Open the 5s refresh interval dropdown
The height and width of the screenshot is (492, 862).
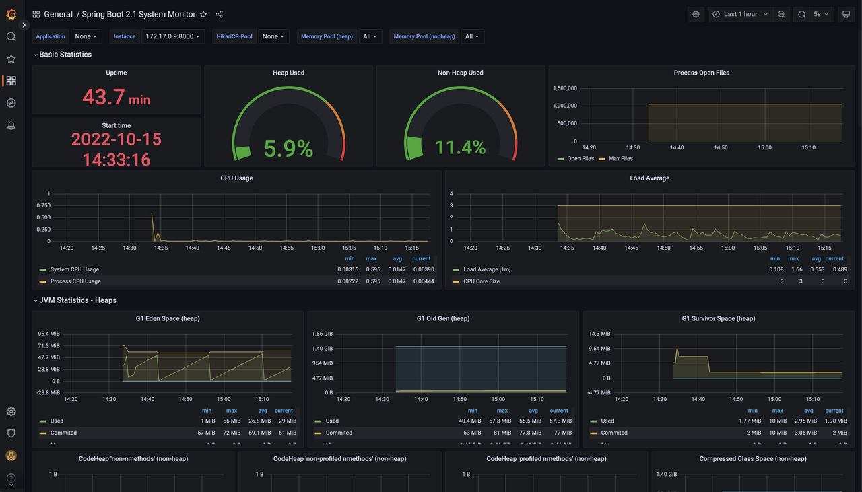pyautogui.click(x=822, y=14)
